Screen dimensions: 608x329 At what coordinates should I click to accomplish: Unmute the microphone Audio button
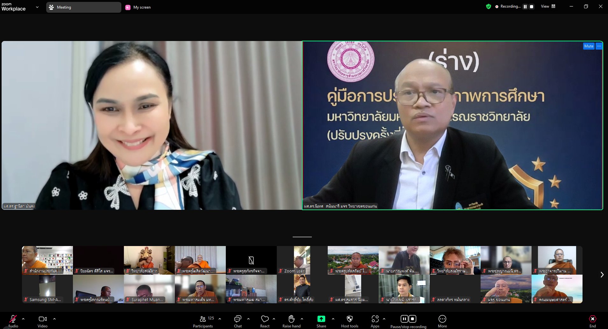(13, 319)
